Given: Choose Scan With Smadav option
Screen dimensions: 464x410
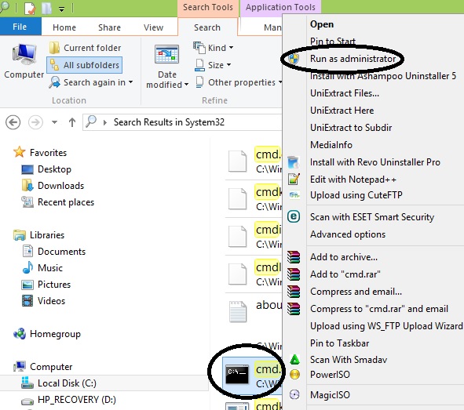Looking at the screenshot, I should click(x=349, y=360).
